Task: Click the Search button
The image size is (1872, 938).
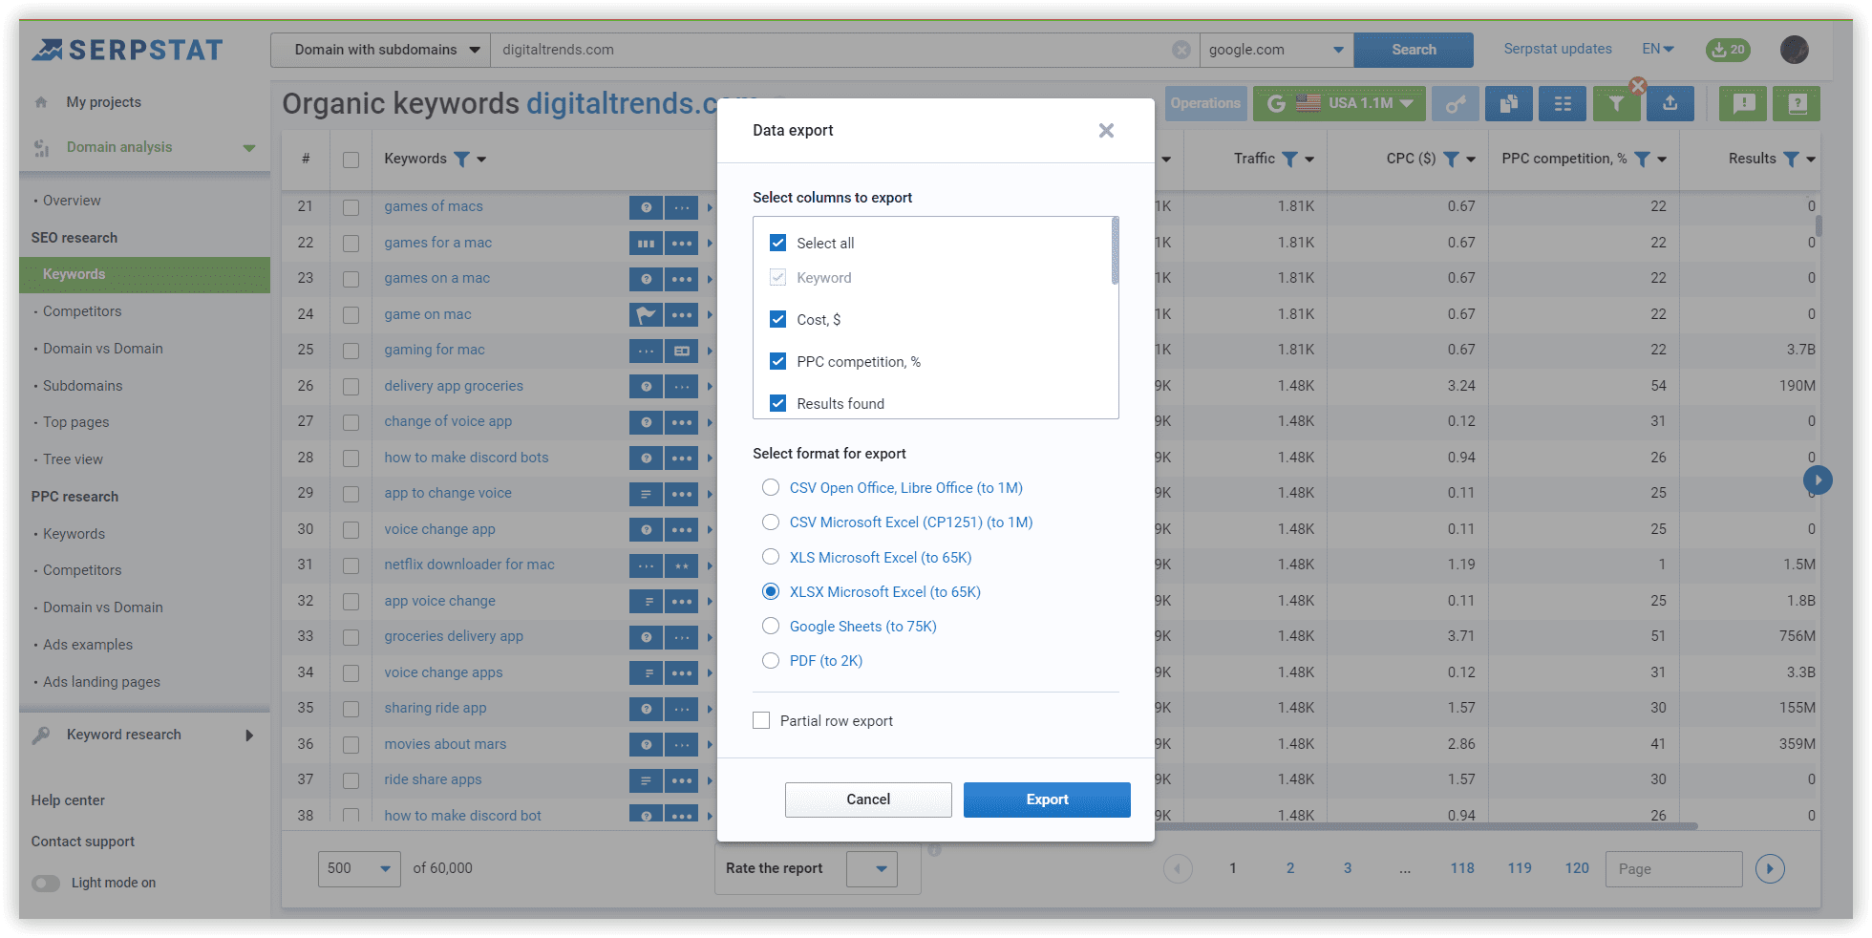Action: (1414, 50)
